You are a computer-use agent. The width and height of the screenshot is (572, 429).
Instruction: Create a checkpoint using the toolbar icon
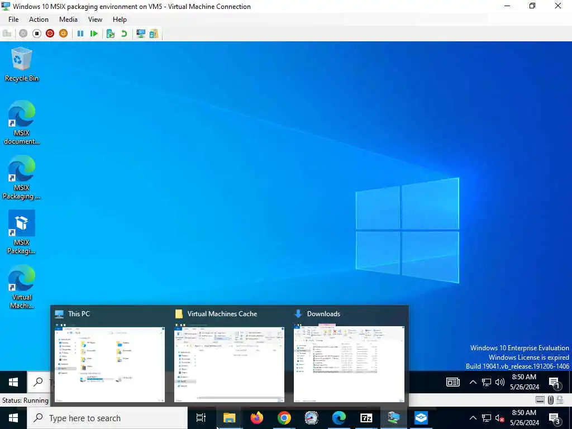pyautogui.click(x=111, y=34)
